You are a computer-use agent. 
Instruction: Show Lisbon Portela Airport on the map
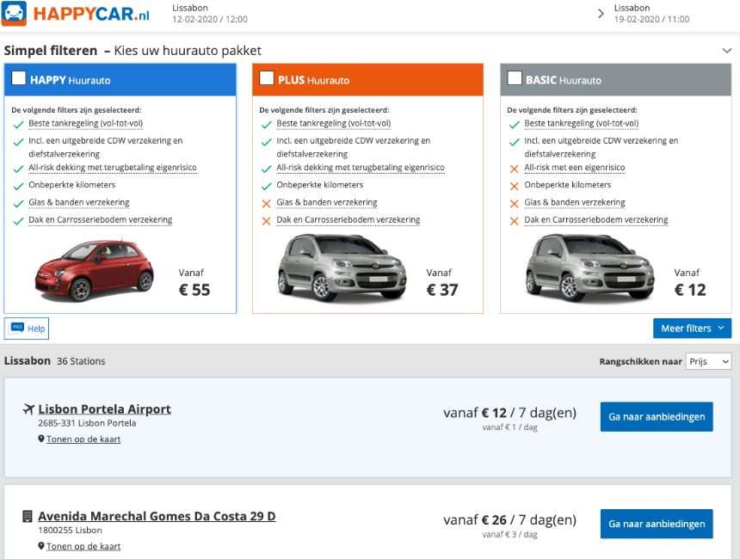coord(83,439)
